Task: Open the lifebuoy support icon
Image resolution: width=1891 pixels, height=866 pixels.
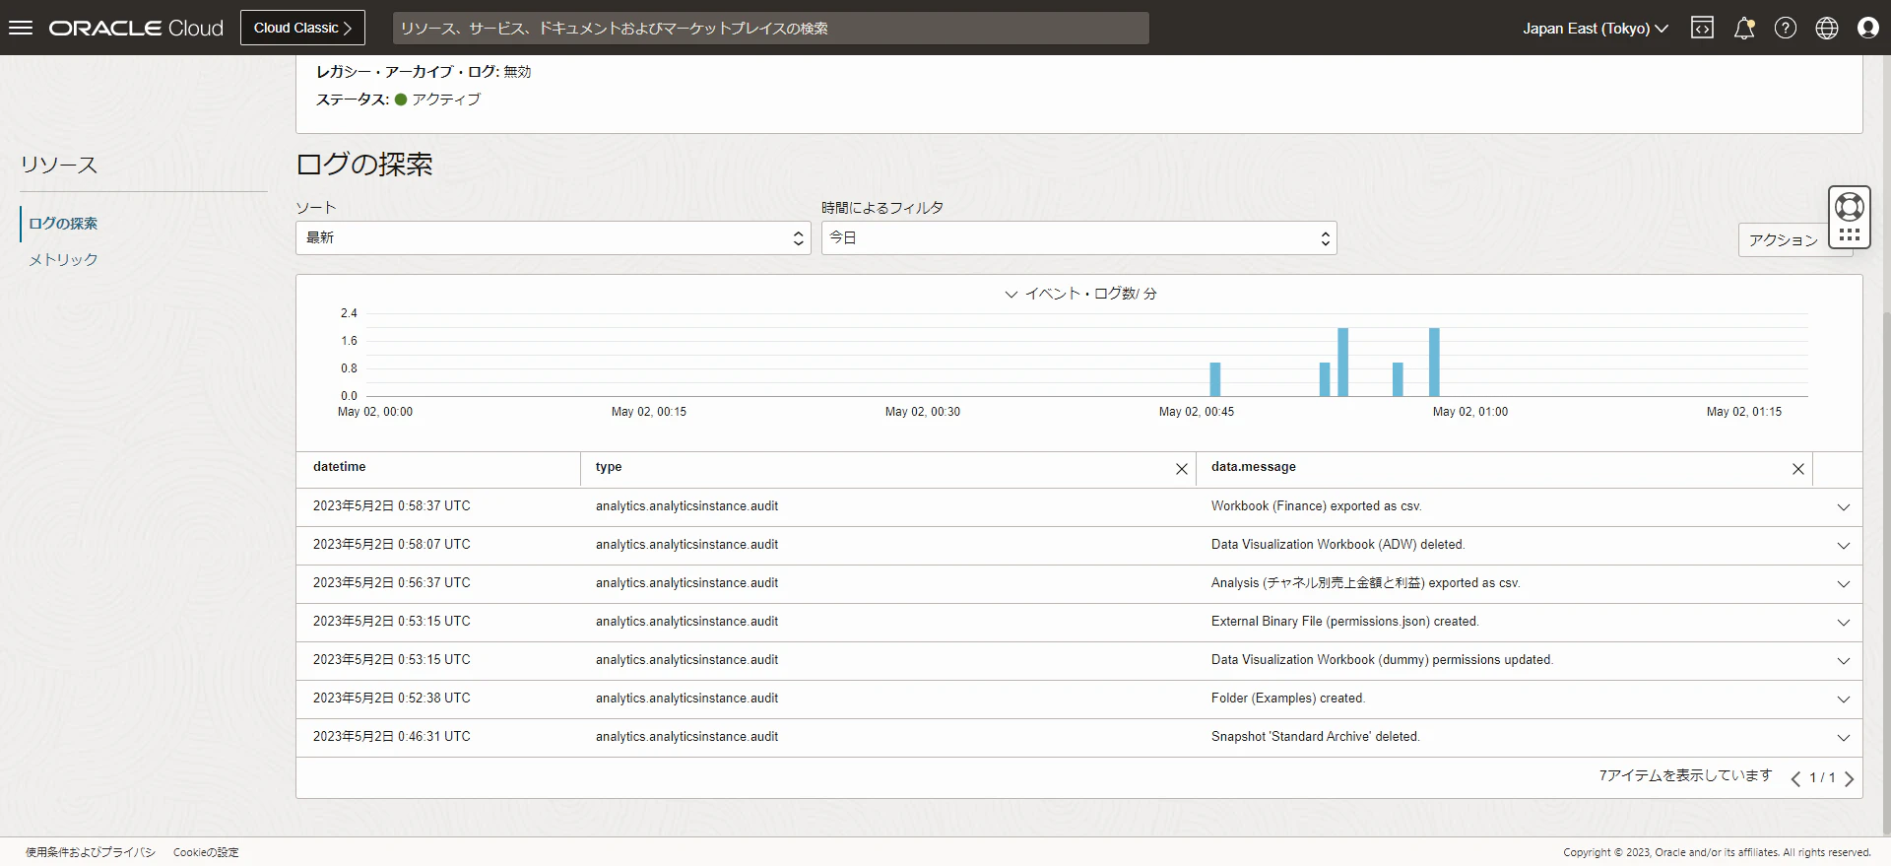Action: tap(1850, 207)
